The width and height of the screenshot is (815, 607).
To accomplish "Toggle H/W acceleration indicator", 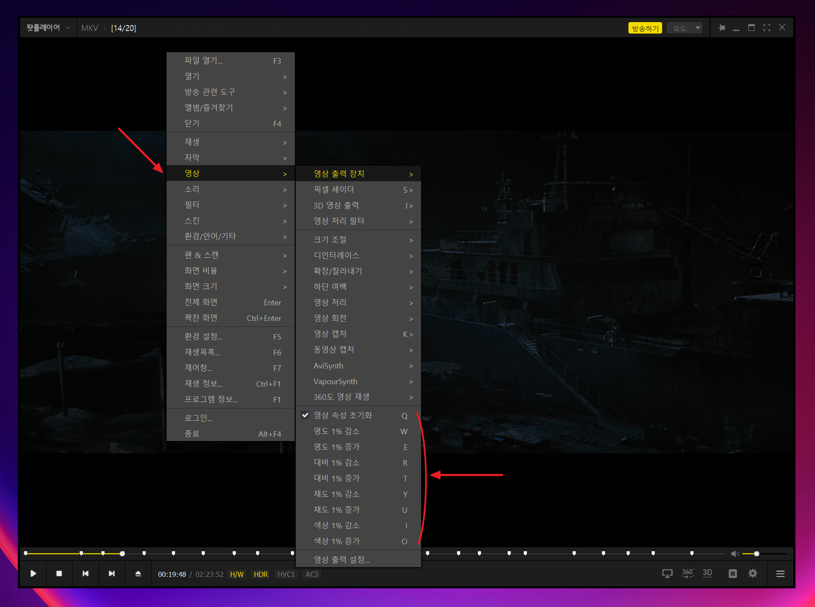I will click(x=237, y=574).
